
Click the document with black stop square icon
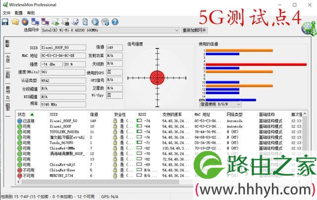tap(65, 22)
